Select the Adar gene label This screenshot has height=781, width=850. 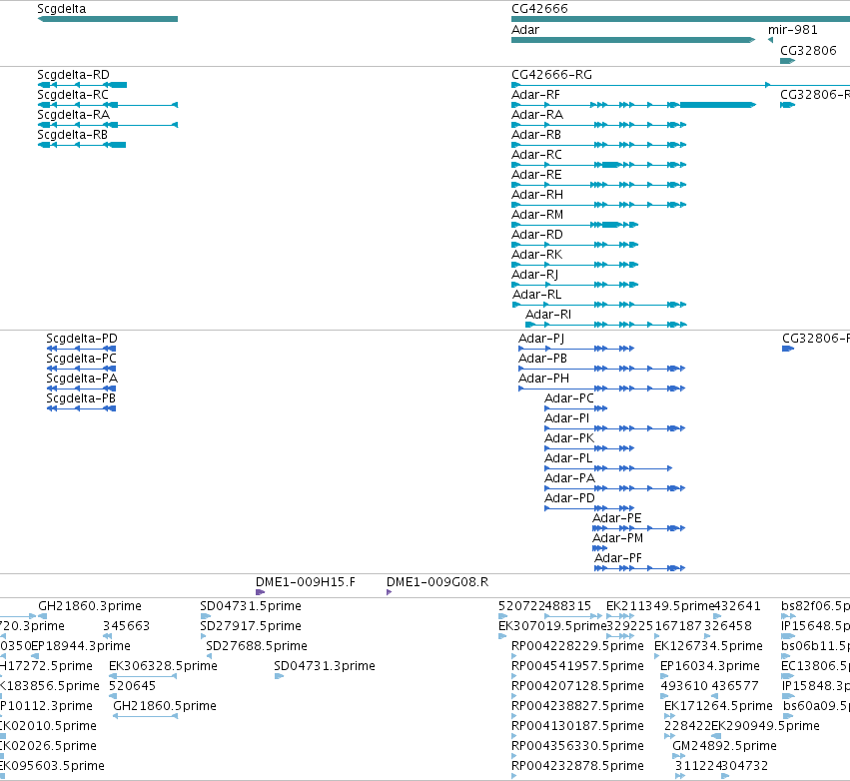pos(525,30)
